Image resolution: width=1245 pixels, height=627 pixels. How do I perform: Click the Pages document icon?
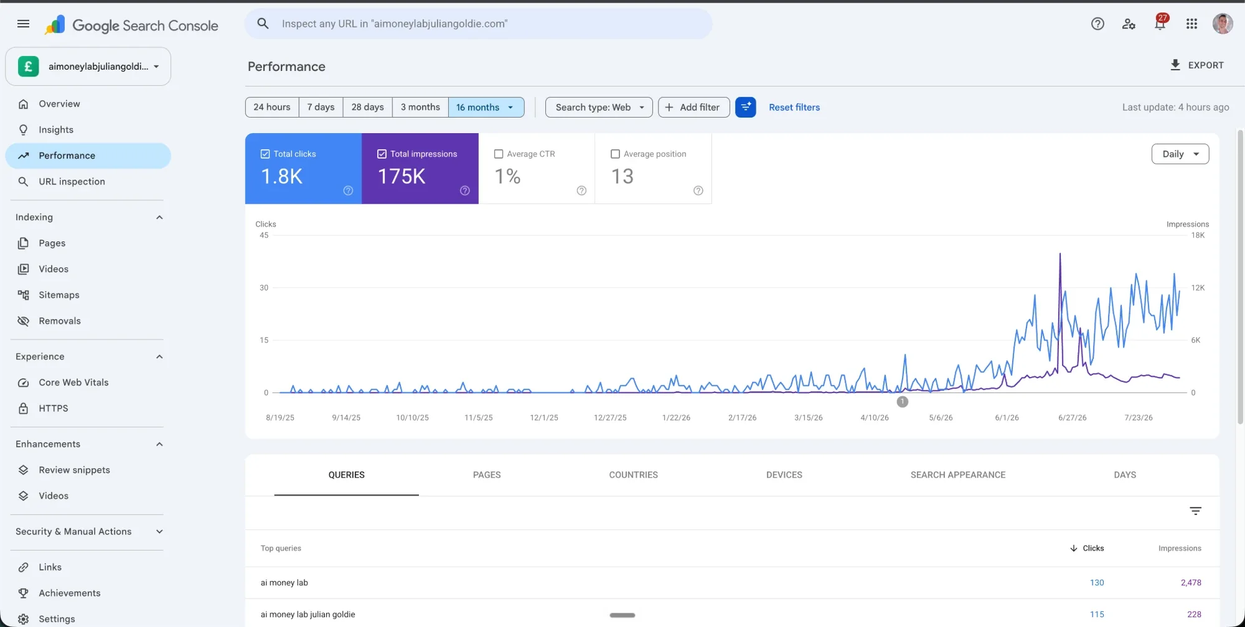23,243
